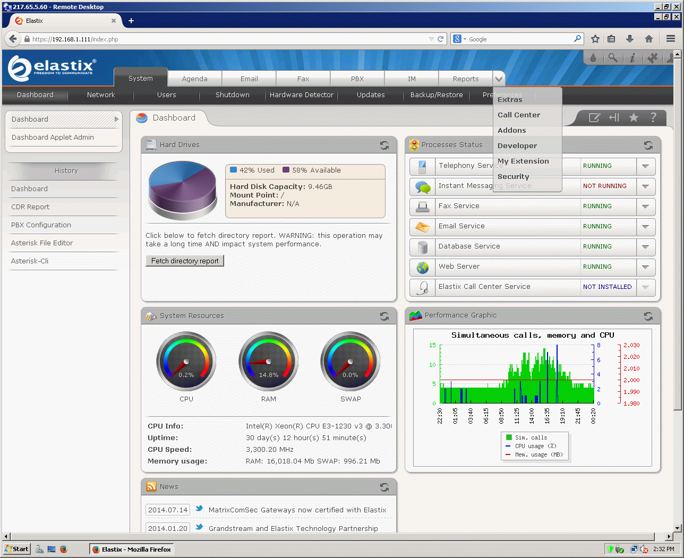The image size is (684, 558).
Task: Expand Database Service options dropdown
Action: (645, 247)
